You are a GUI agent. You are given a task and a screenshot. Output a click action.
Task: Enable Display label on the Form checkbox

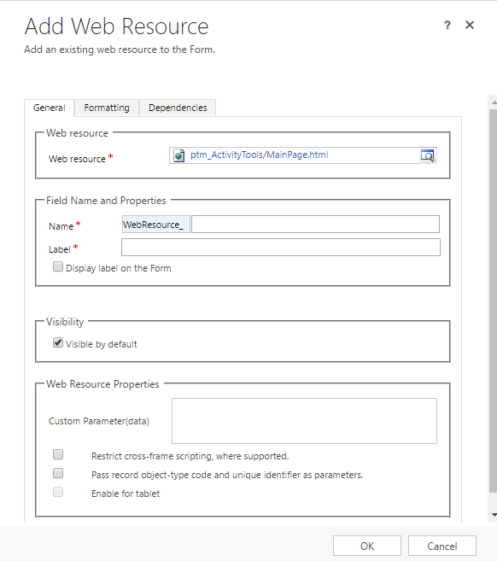(58, 267)
